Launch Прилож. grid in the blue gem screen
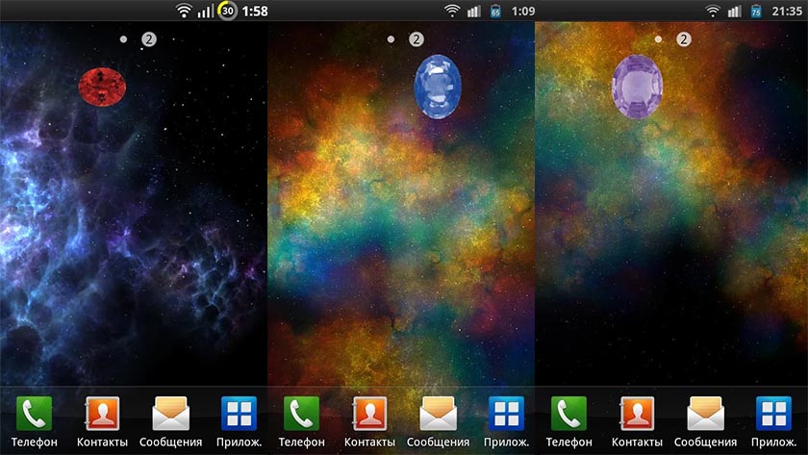808x455 pixels. pyautogui.click(x=506, y=414)
